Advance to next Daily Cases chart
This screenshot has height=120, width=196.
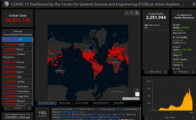pyautogui.click(x=194, y=118)
